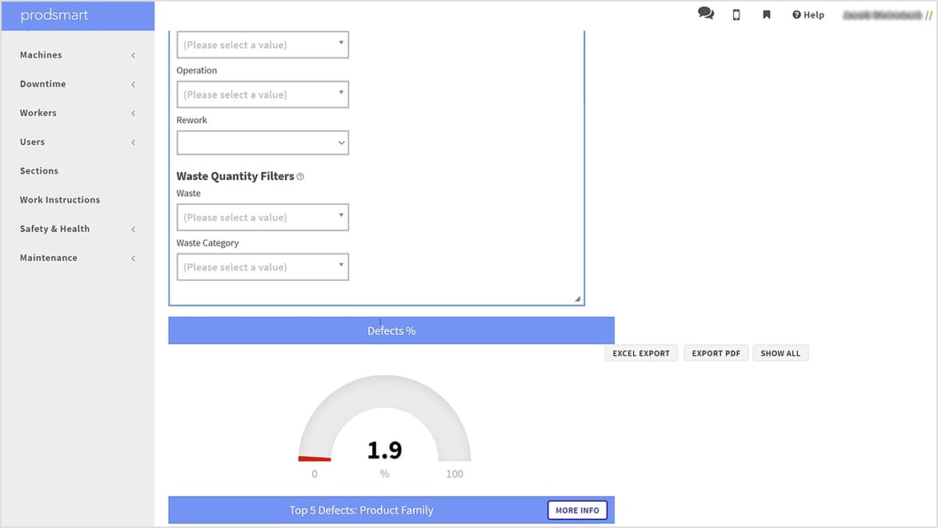The image size is (938, 528).
Task: Expand the Machines section
Action: (77, 54)
